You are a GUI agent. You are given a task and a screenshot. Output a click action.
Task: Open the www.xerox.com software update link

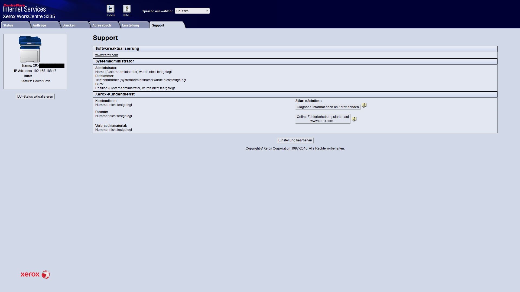[x=107, y=55]
